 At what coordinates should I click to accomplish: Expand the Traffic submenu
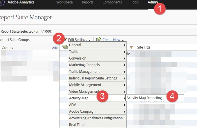[97, 52]
